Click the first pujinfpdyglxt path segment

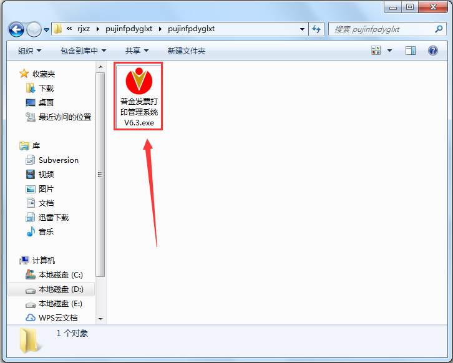pos(129,29)
